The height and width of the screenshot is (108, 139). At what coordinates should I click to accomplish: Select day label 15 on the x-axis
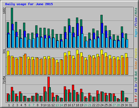pyautogui.click(x=65, y=105)
